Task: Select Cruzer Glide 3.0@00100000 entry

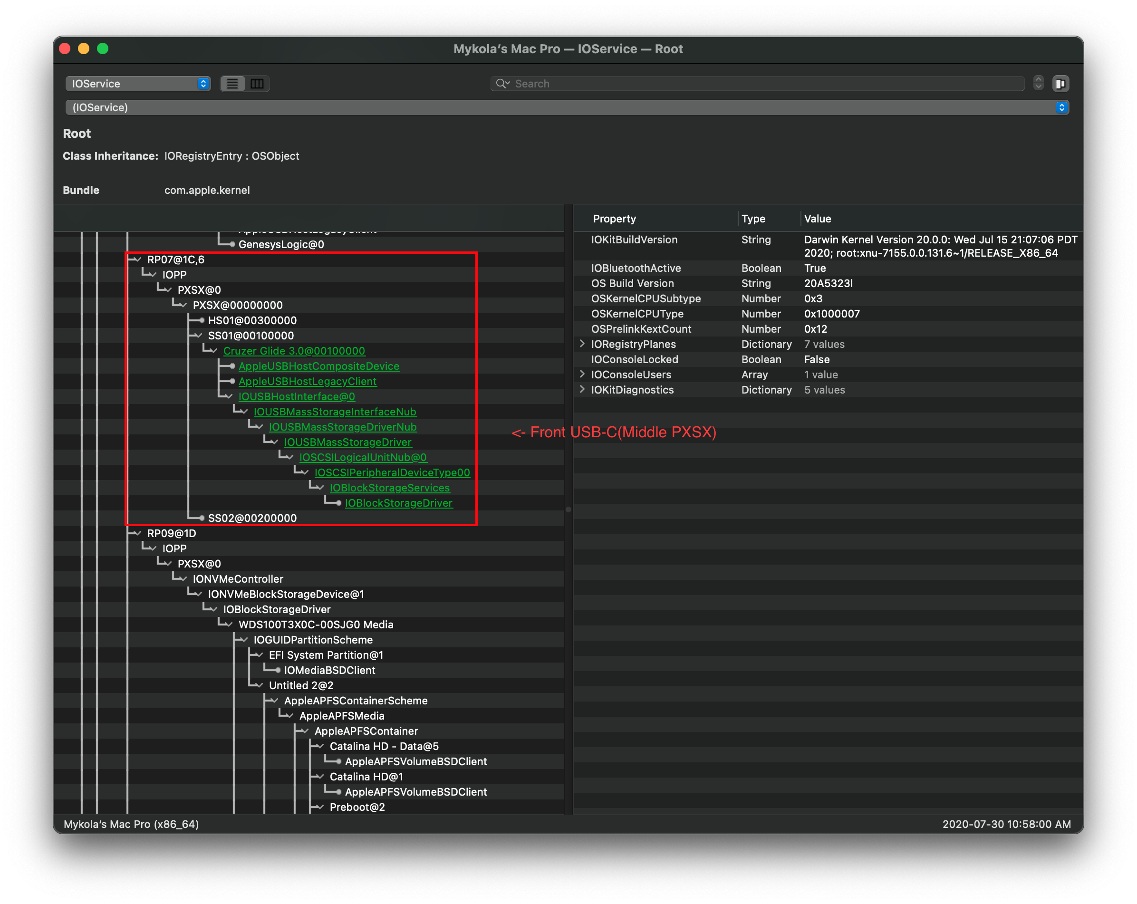Action: [294, 351]
